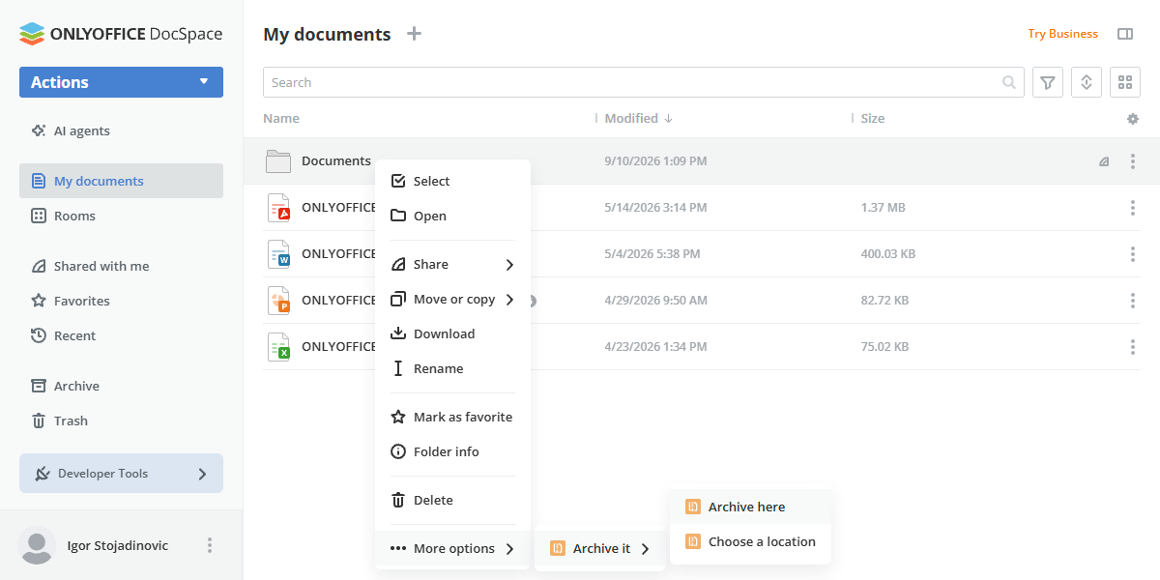Click the 9/10/2026 1:09 PM date
Screen dimensions: 1160x580
pyautogui.click(x=655, y=161)
